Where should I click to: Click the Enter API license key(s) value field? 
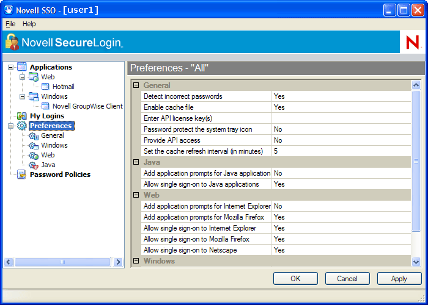(x=341, y=118)
